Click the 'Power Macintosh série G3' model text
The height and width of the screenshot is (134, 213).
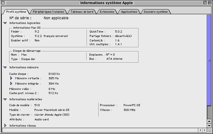pyautogui.click(x=52, y=110)
